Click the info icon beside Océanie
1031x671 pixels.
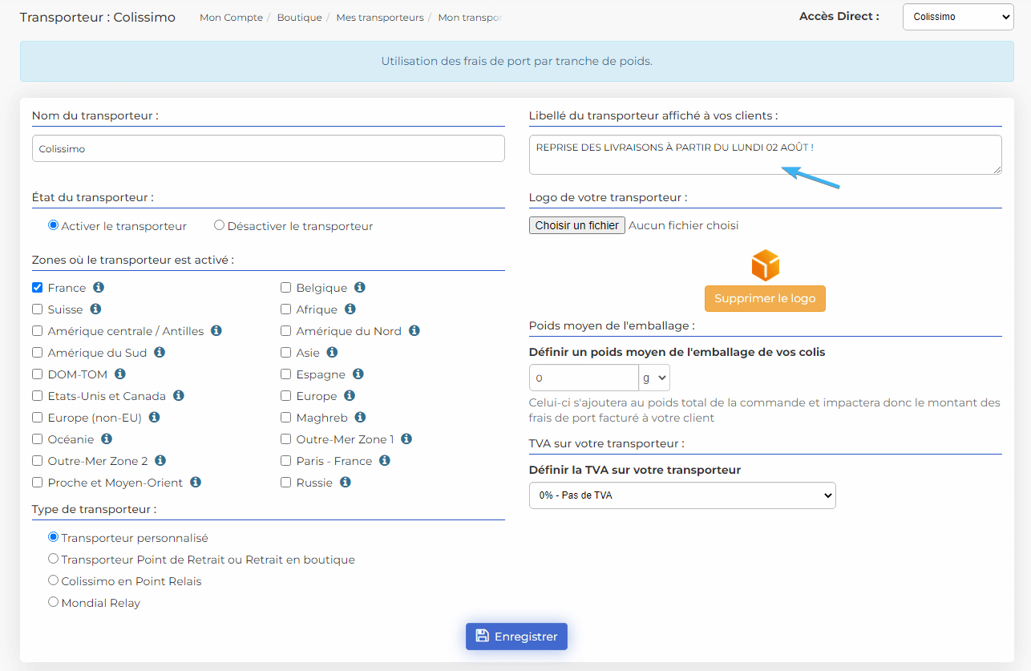(107, 439)
